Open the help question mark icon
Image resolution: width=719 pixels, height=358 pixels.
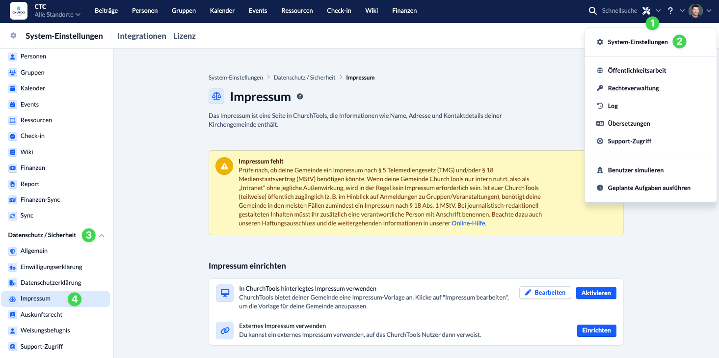670,11
